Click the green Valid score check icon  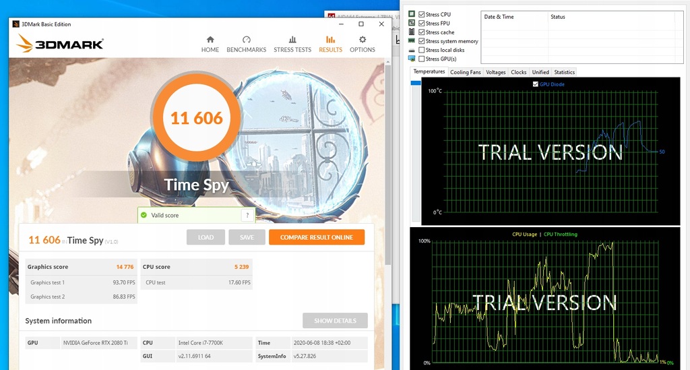point(144,215)
